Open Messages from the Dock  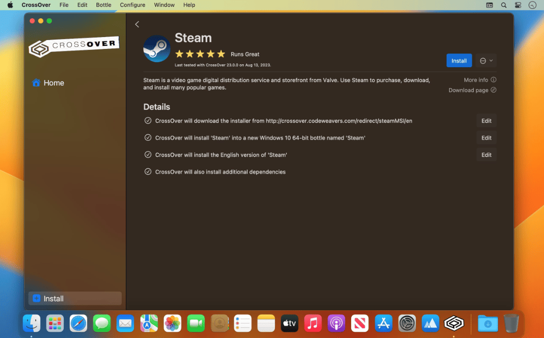coord(102,324)
